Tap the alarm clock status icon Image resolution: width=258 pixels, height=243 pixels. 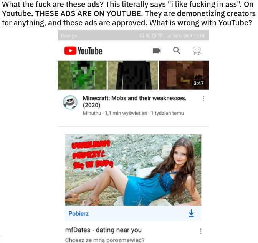coord(154,35)
